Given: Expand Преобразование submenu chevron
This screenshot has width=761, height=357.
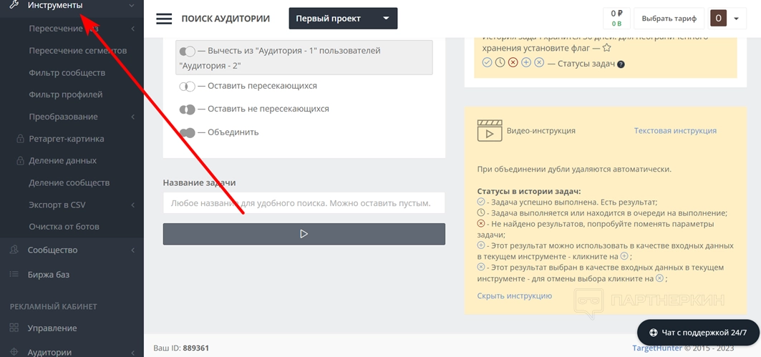Looking at the screenshot, I should [x=133, y=117].
